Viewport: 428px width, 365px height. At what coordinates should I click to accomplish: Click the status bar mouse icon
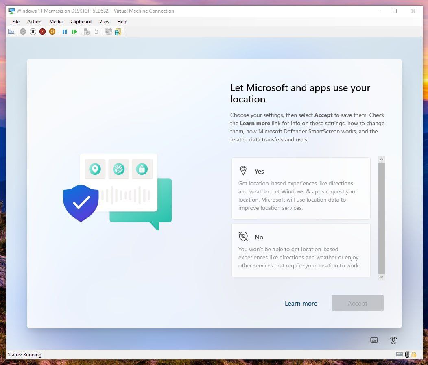(407, 354)
